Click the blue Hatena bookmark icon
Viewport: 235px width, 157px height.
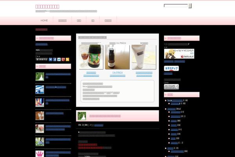pyautogui.click(x=51, y=60)
